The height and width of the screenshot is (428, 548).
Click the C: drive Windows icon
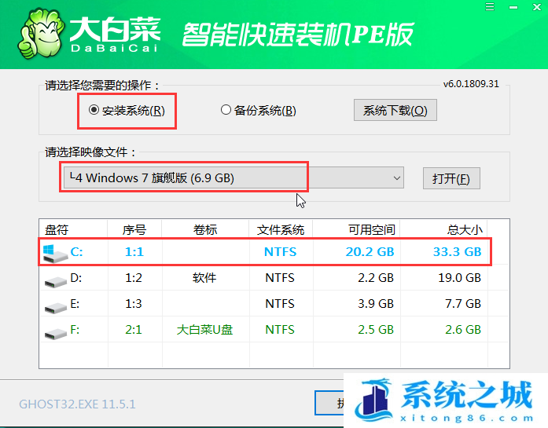point(55,253)
